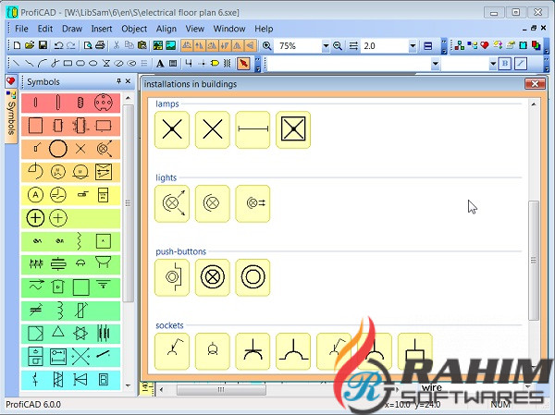Click the line style icon before 2.0 field
Image resolution: width=555 pixels, height=415 pixels.
[x=353, y=45]
